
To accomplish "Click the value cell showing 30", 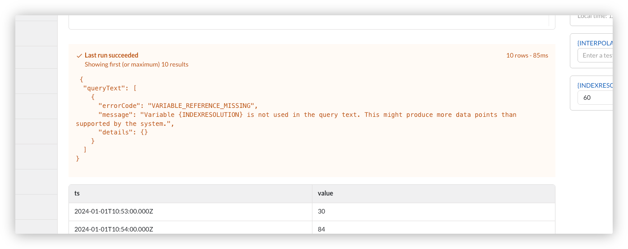I will pos(433,212).
